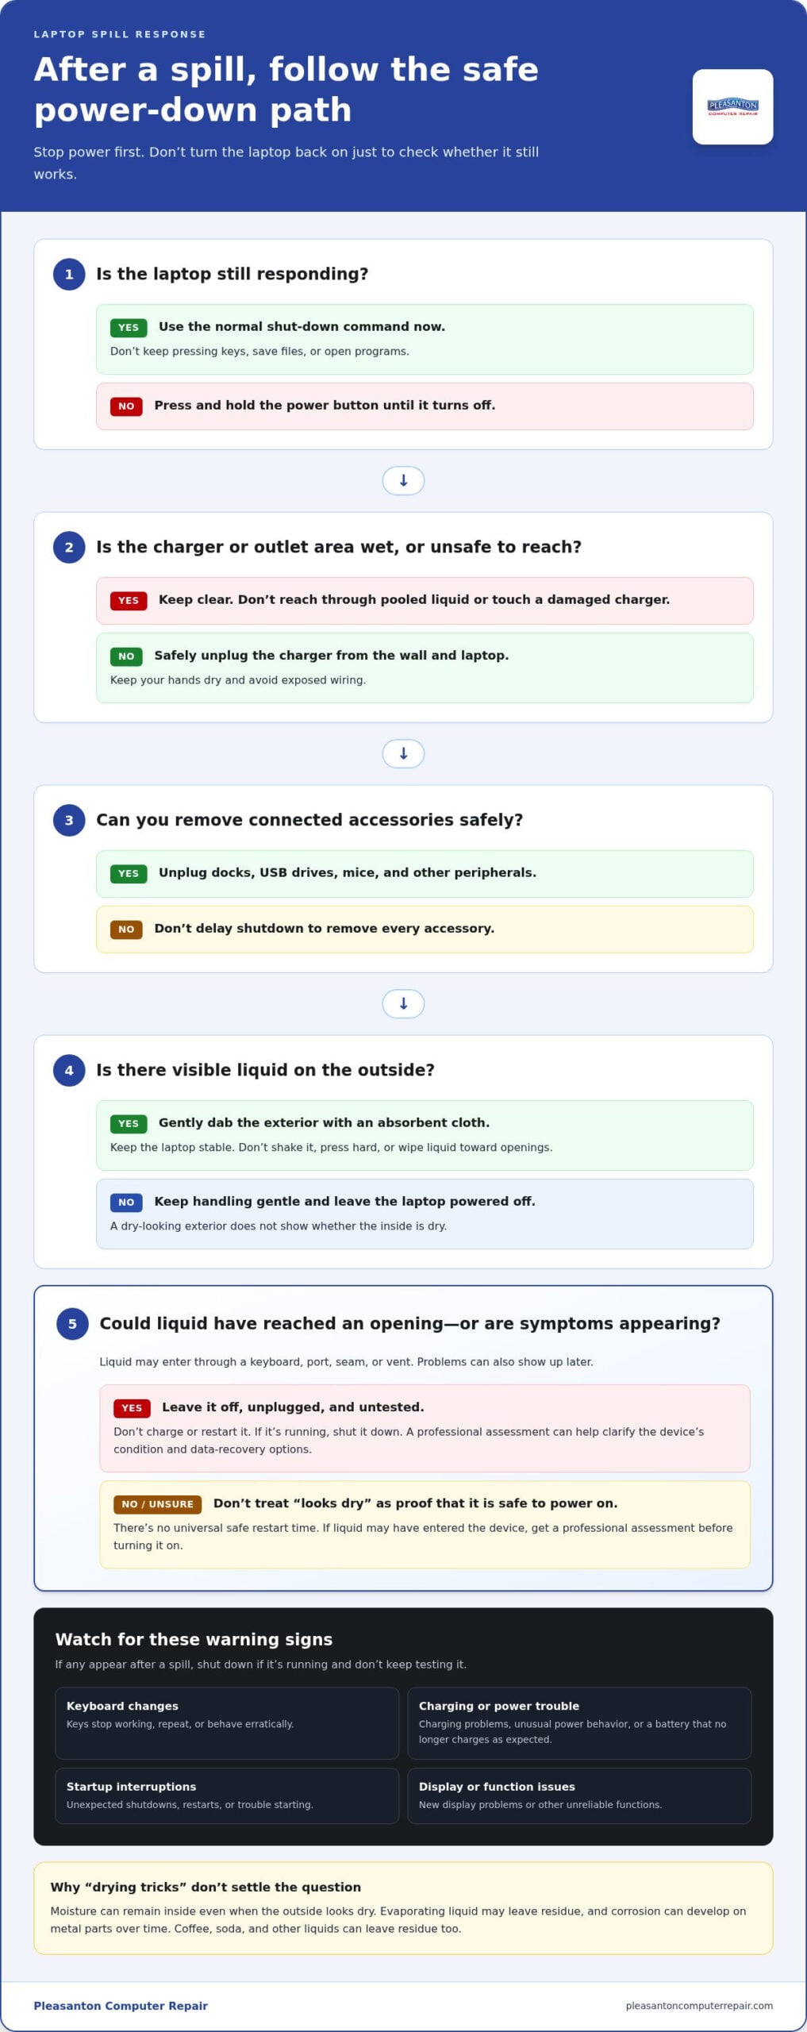Click the down arrow below step 2

[x=403, y=754]
